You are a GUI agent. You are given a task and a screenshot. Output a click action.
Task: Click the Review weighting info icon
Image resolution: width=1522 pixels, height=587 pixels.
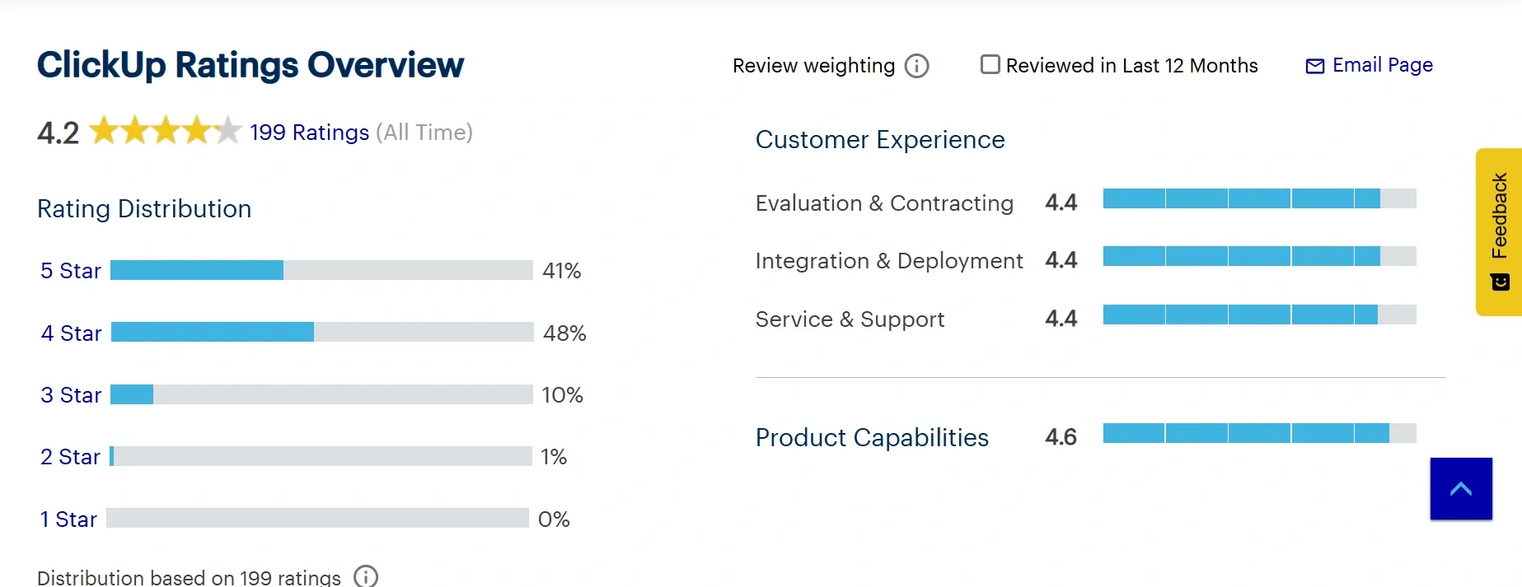point(916,66)
